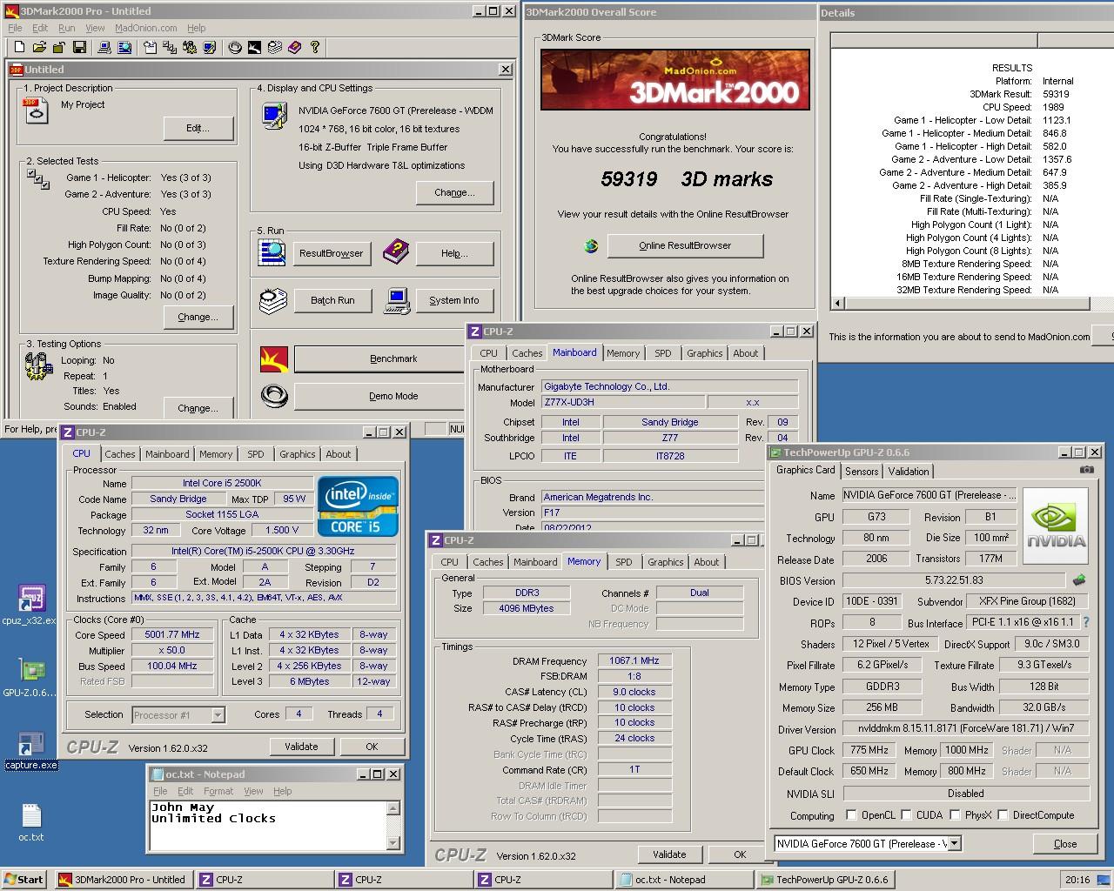Switch to the Caches tab in the CPU-Z processor window
The width and height of the screenshot is (1114, 891).
(120, 454)
